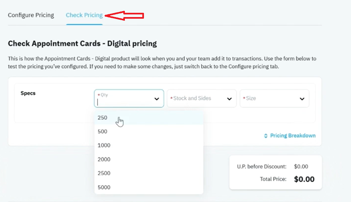Click the Qty chevron arrow
Image resolution: width=351 pixels, height=202 pixels.
[x=157, y=99]
